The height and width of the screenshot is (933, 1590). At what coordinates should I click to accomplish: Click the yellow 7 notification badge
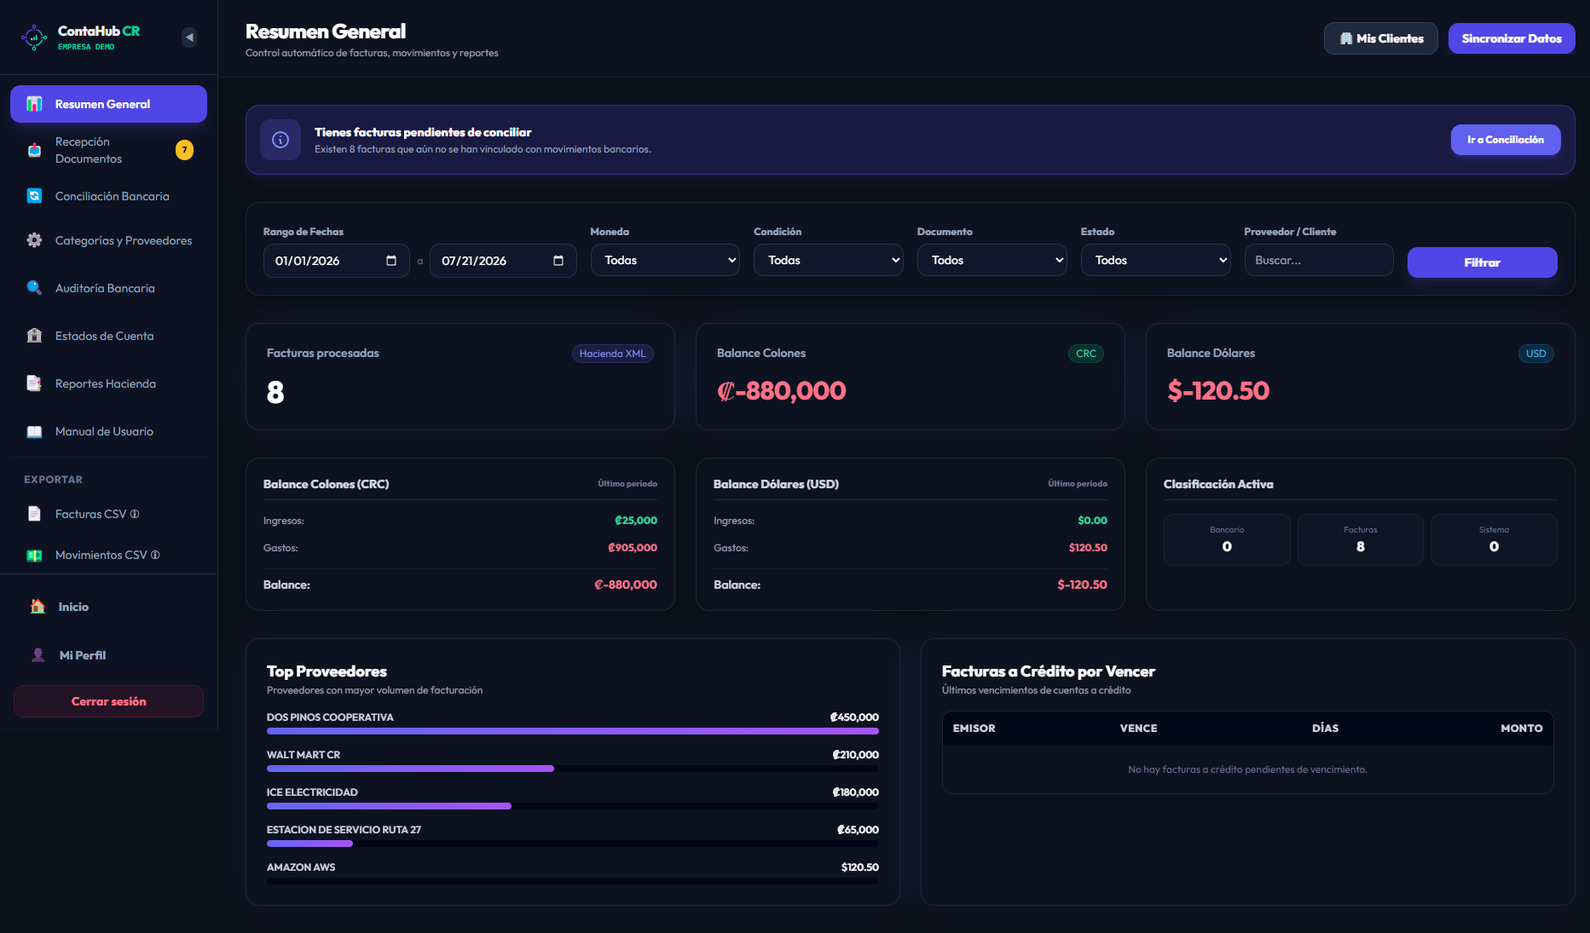coord(184,150)
